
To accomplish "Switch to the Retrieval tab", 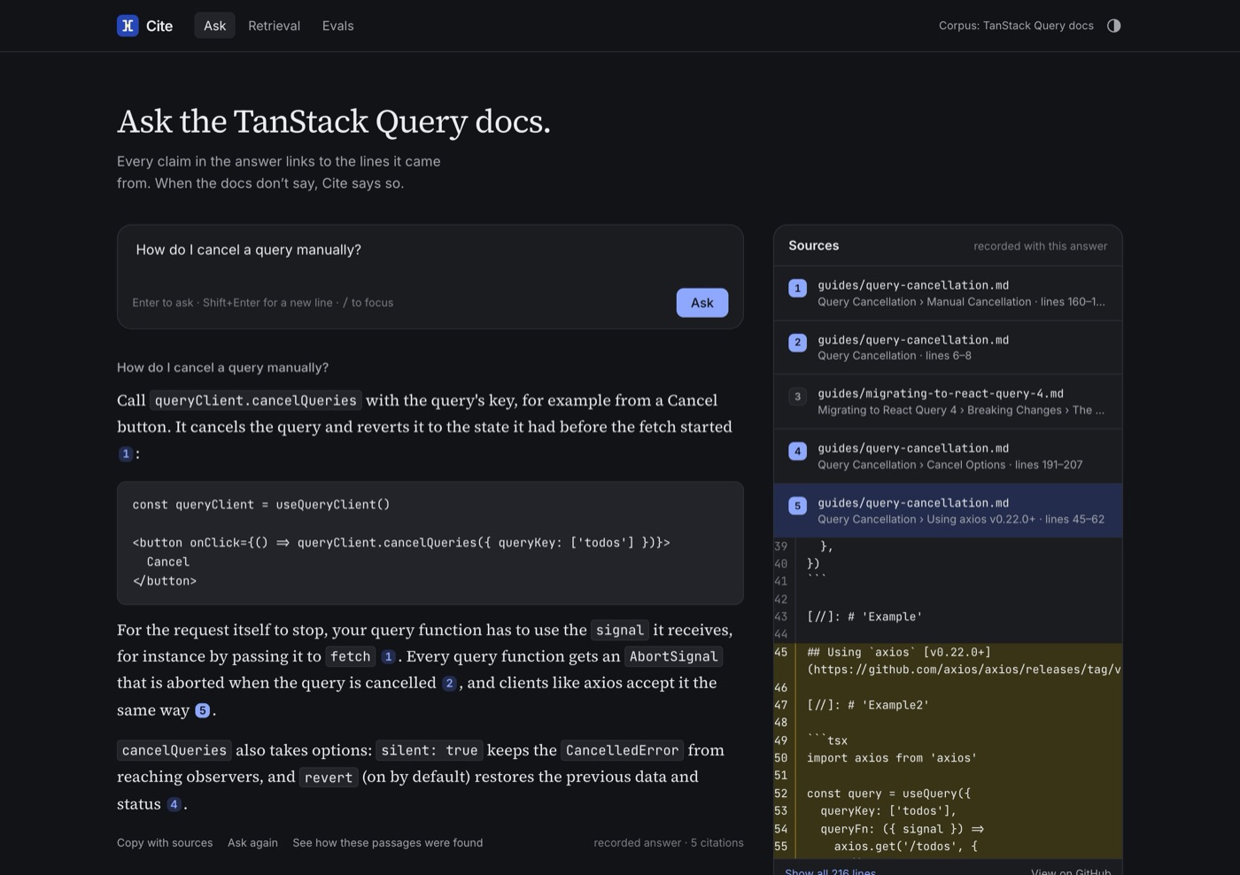I will [274, 26].
